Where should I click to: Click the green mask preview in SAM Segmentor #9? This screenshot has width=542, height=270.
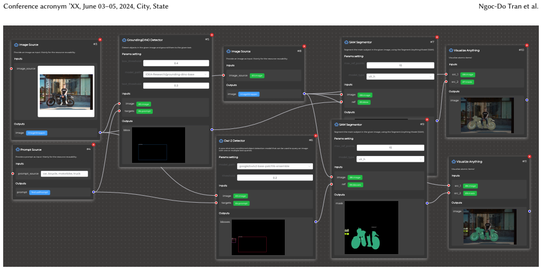pyautogui.click(x=371, y=228)
